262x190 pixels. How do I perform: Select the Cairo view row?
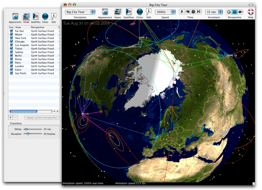coord(34,70)
